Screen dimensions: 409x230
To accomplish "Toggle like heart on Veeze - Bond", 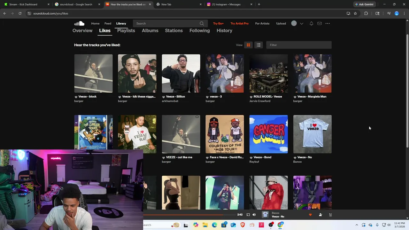I will click(251, 157).
